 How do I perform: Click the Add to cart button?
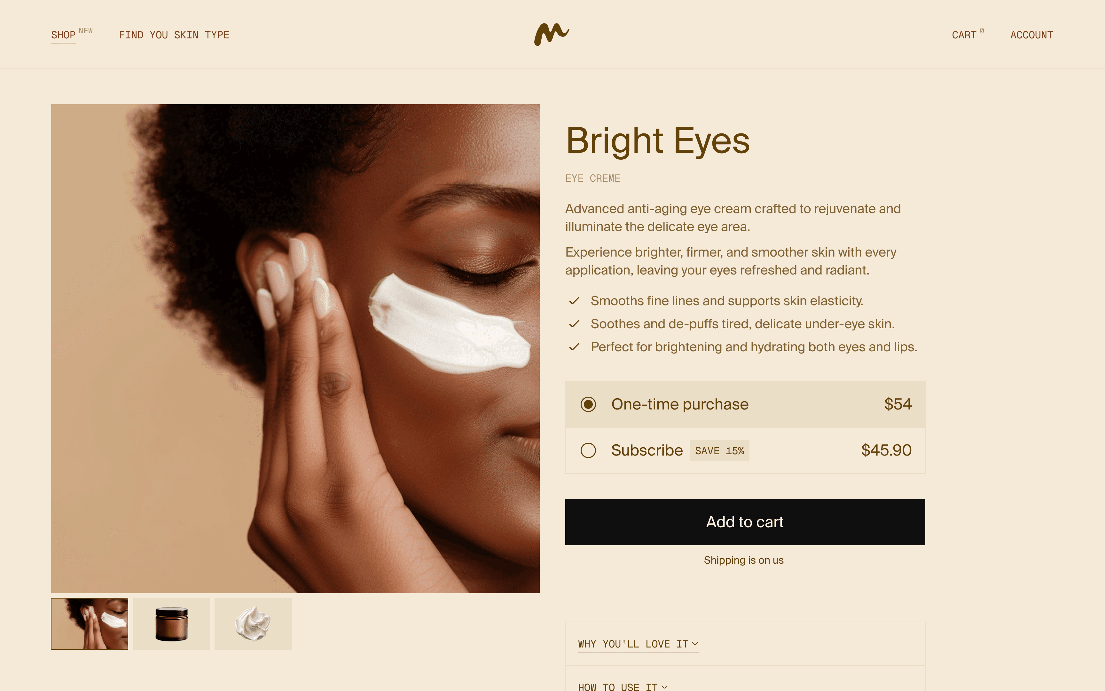(x=745, y=522)
